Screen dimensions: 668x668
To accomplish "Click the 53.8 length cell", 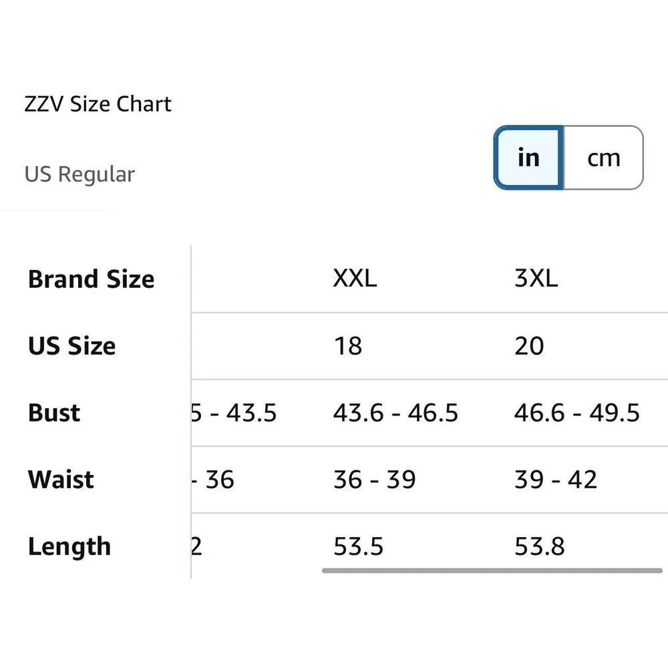I will pyautogui.click(x=539, y=546).
